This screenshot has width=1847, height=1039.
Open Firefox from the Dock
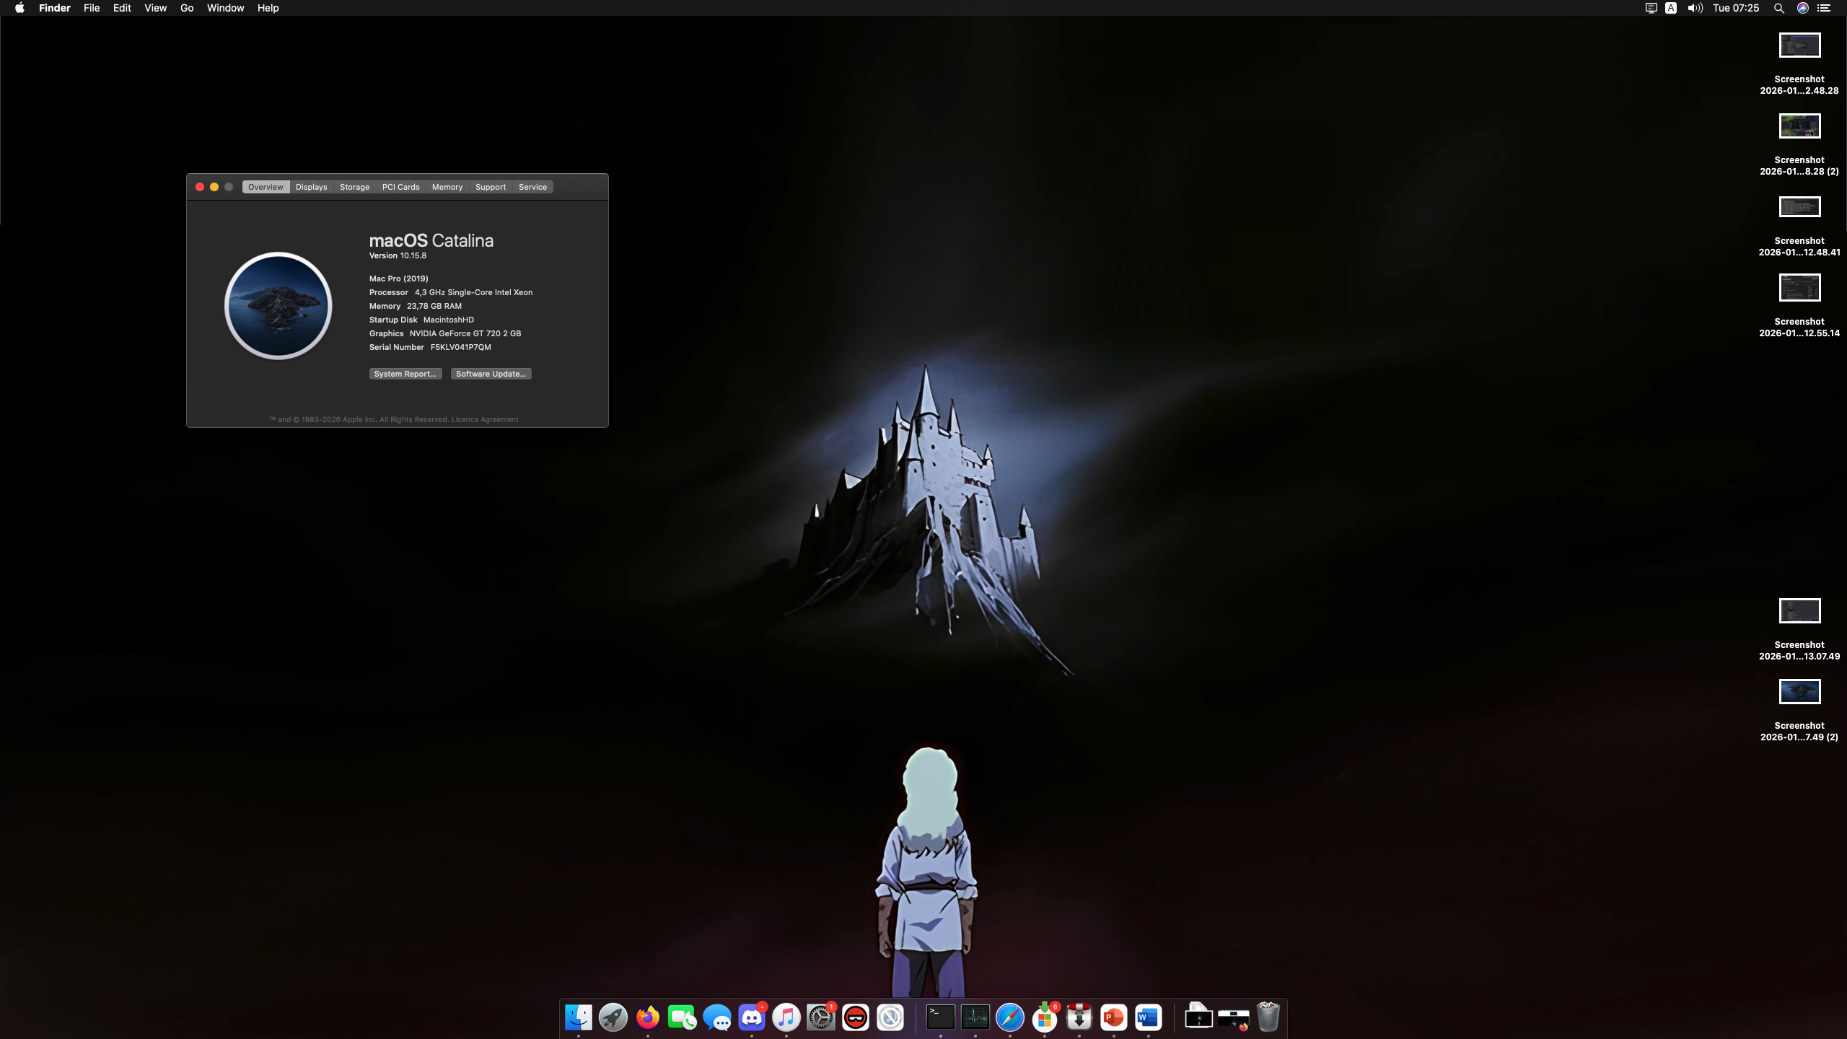pos(647,1017)
